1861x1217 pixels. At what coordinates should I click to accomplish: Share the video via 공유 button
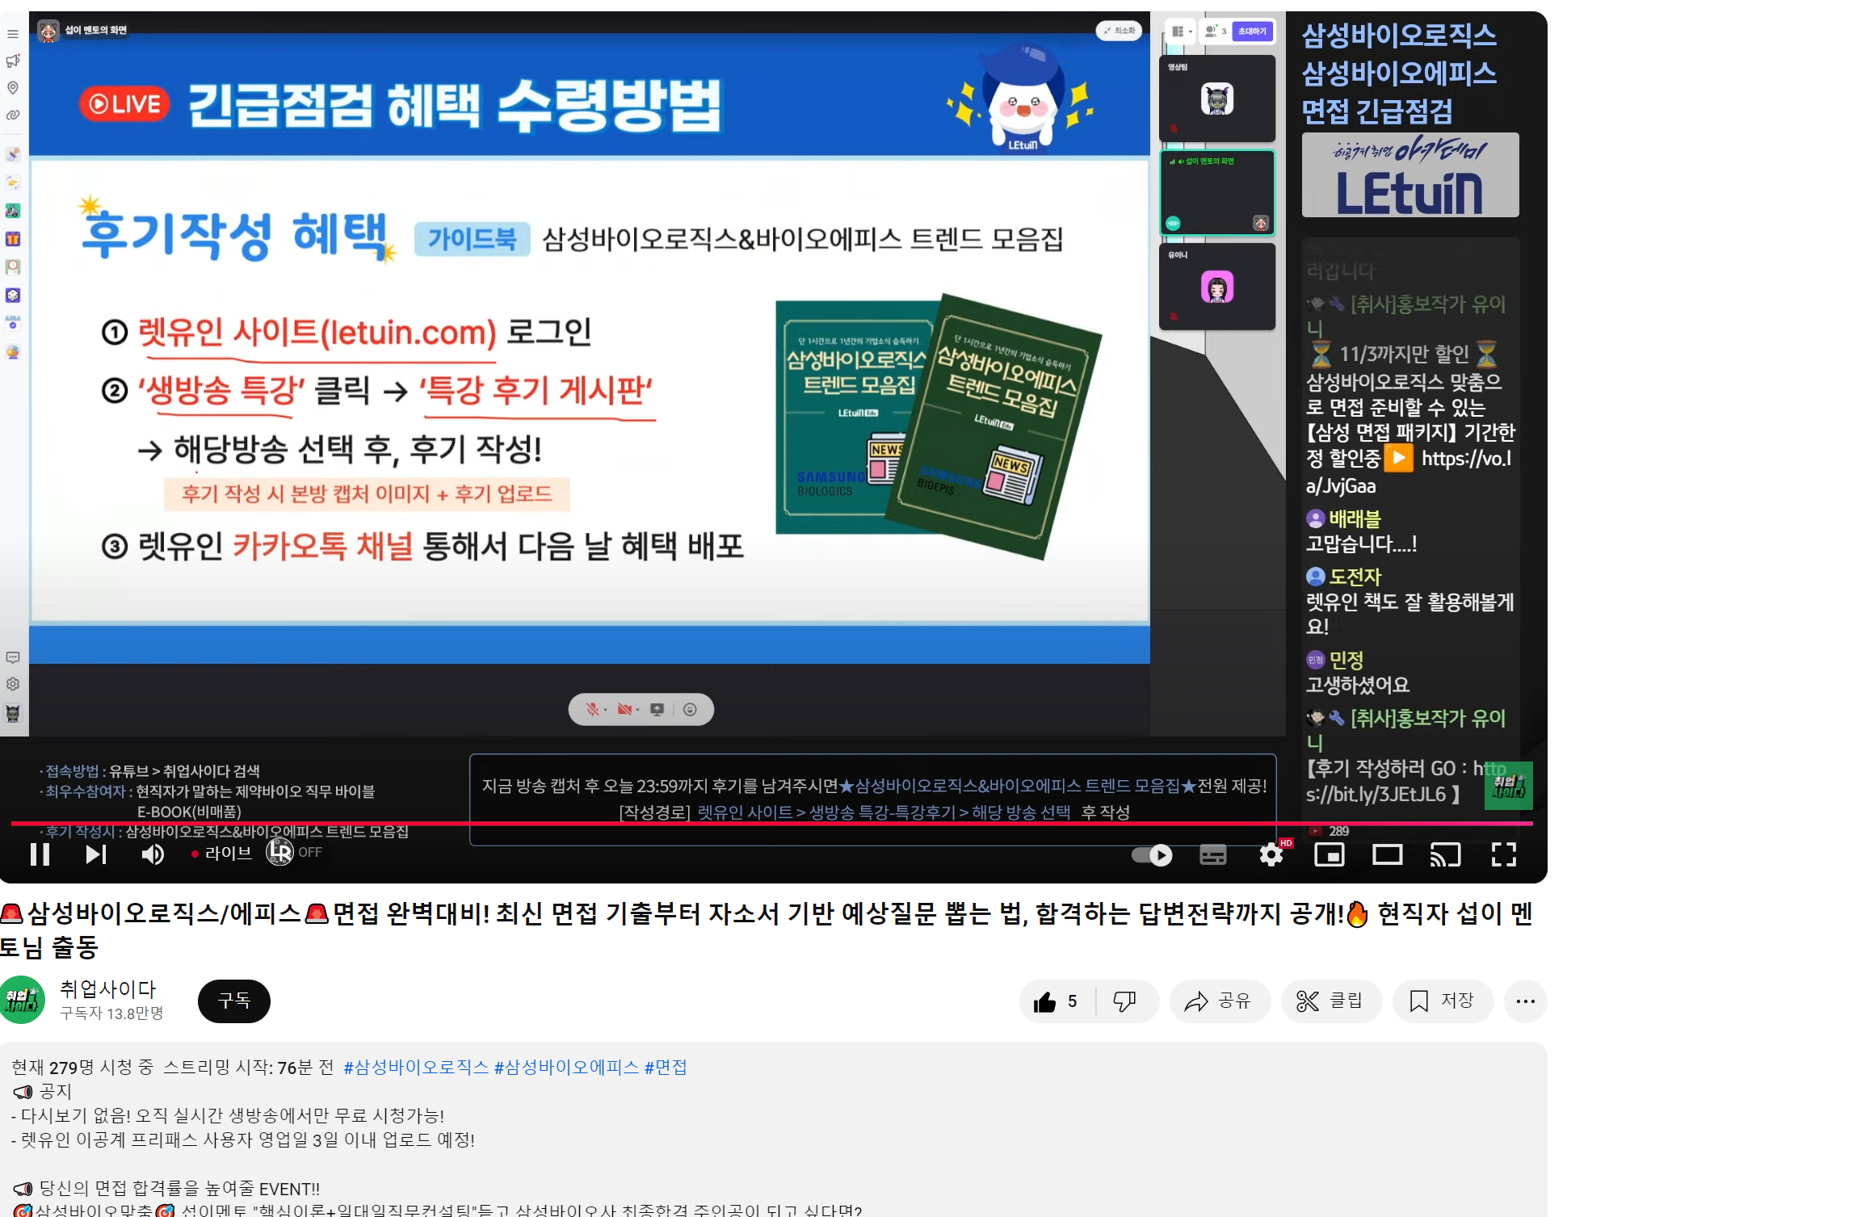pos(1218,1001)
